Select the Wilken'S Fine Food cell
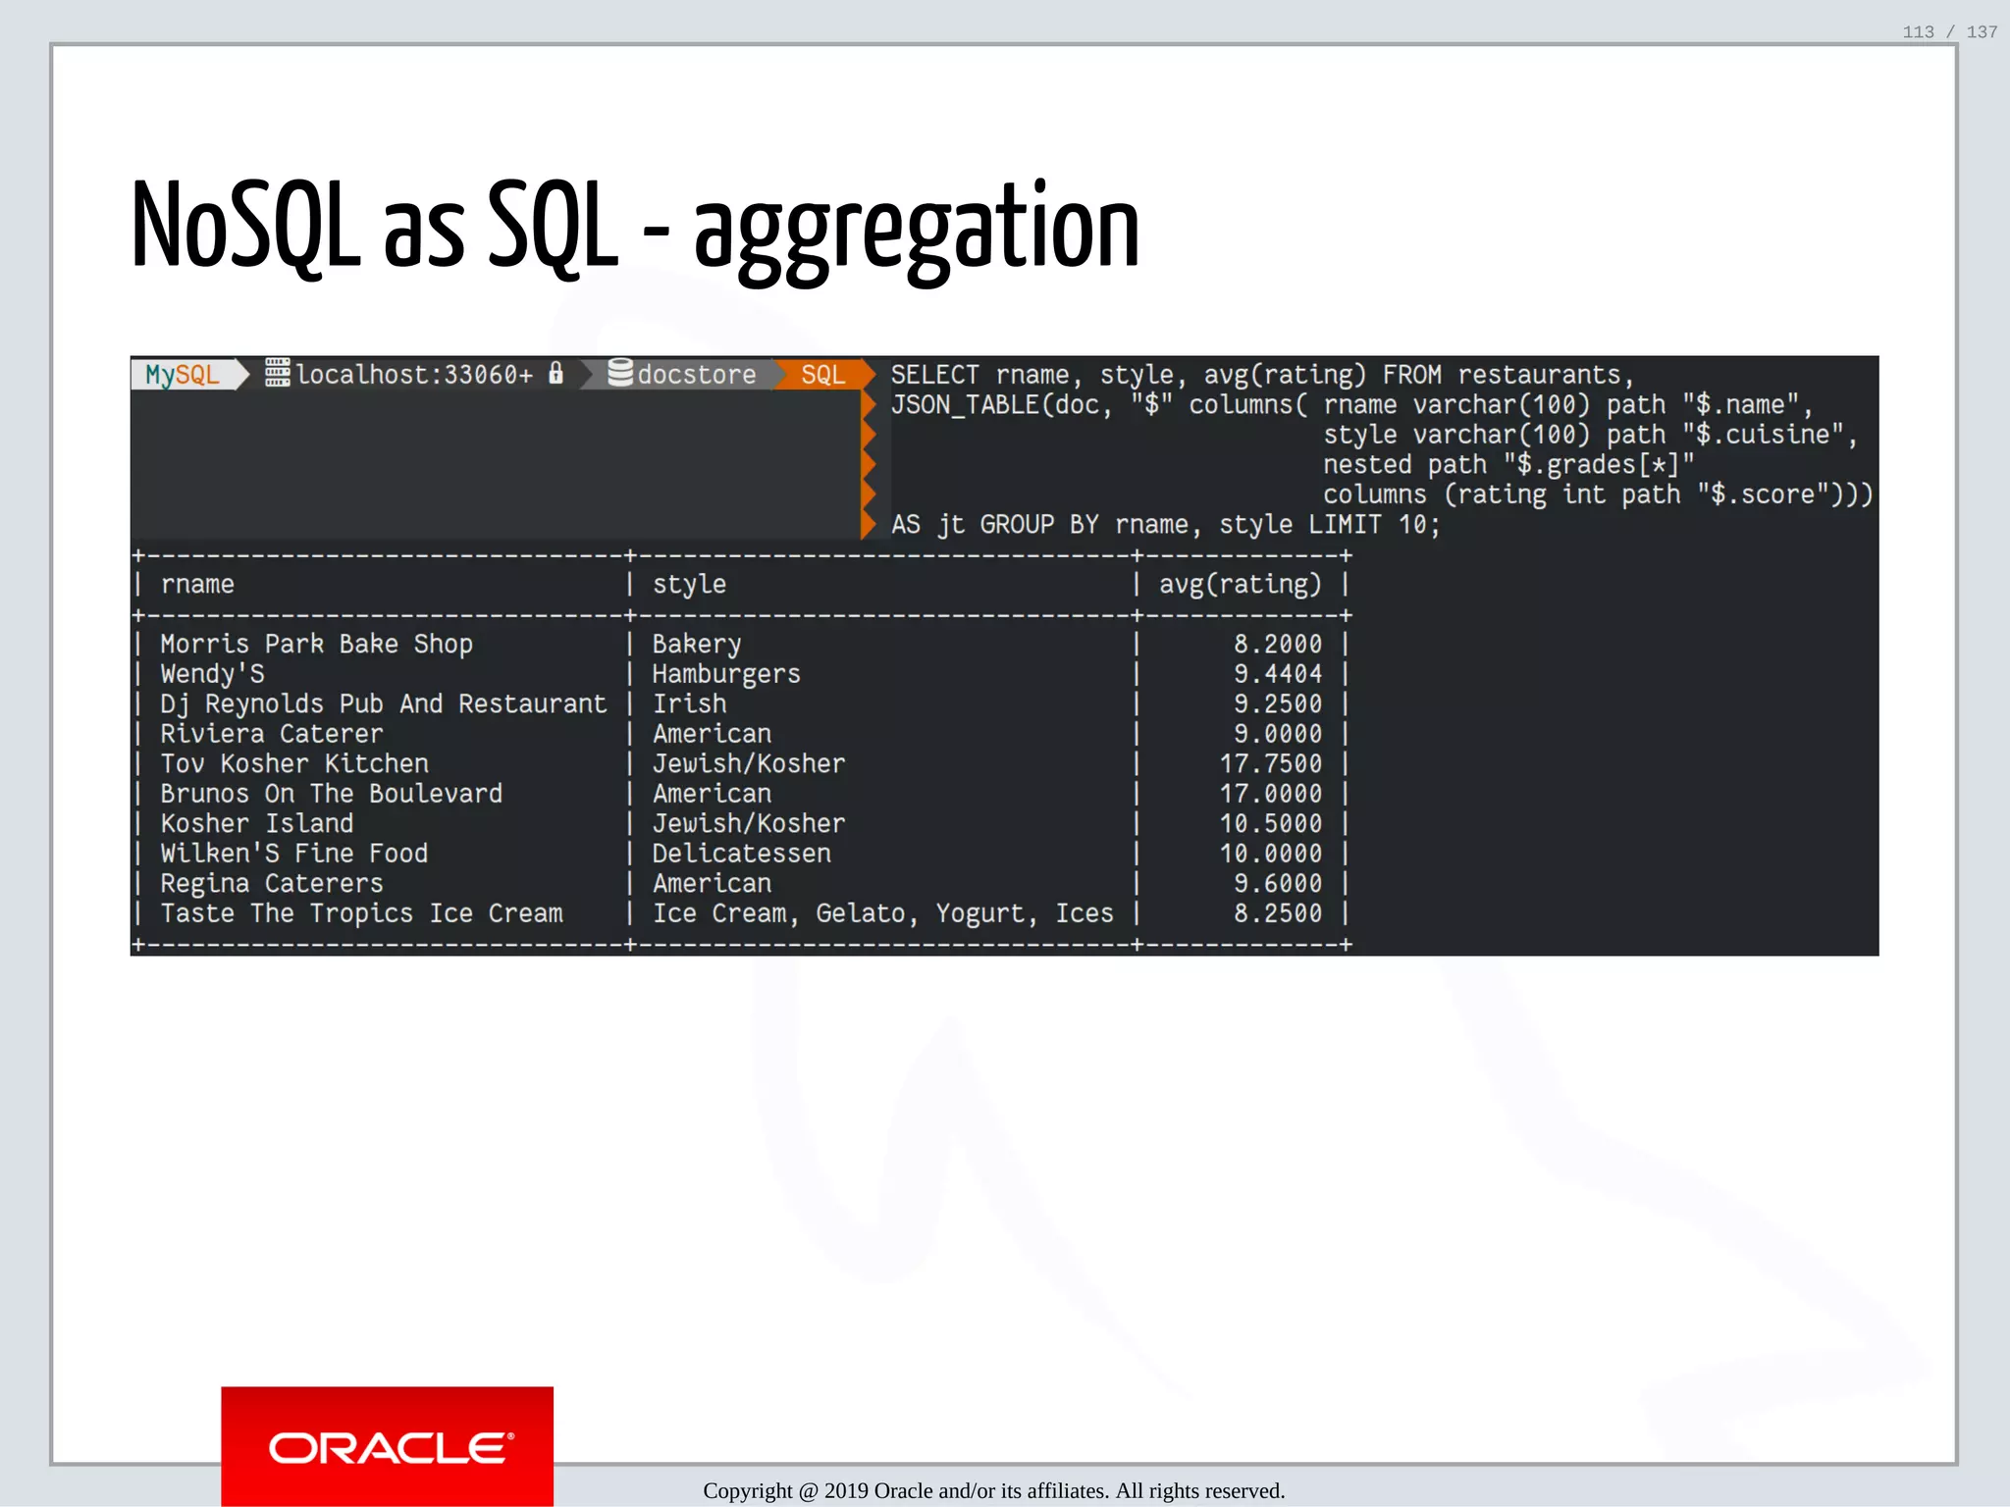This screenshot has height=1507, width=2010. click(294, 854)
